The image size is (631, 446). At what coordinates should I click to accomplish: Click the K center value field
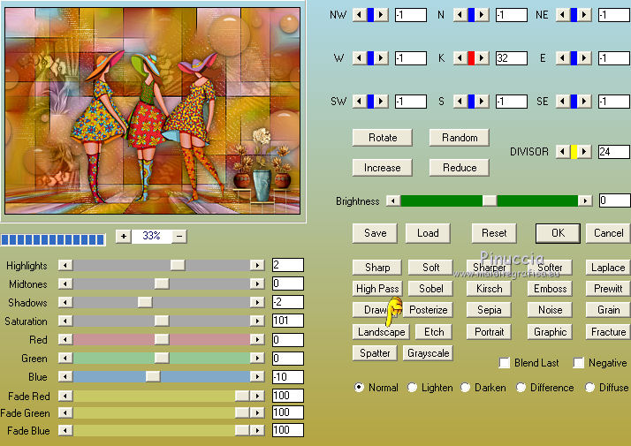[x=511, y=58]
